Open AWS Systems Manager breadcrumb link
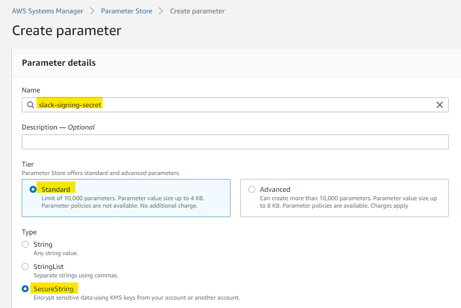 (47, 11)
